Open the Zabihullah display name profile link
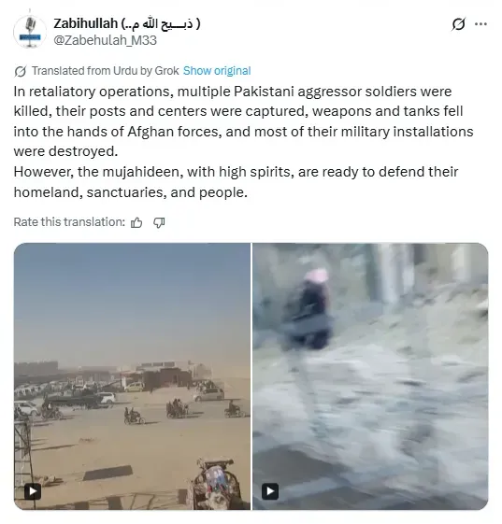 (127, 23)
